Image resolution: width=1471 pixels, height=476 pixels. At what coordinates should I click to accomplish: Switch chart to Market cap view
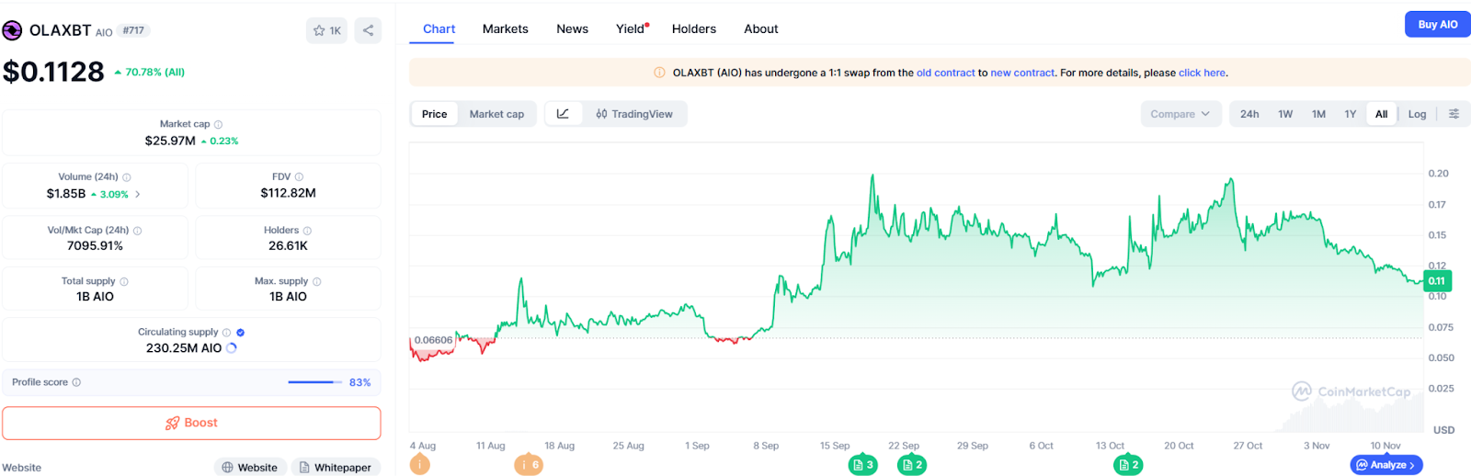[x=496, y=114]
